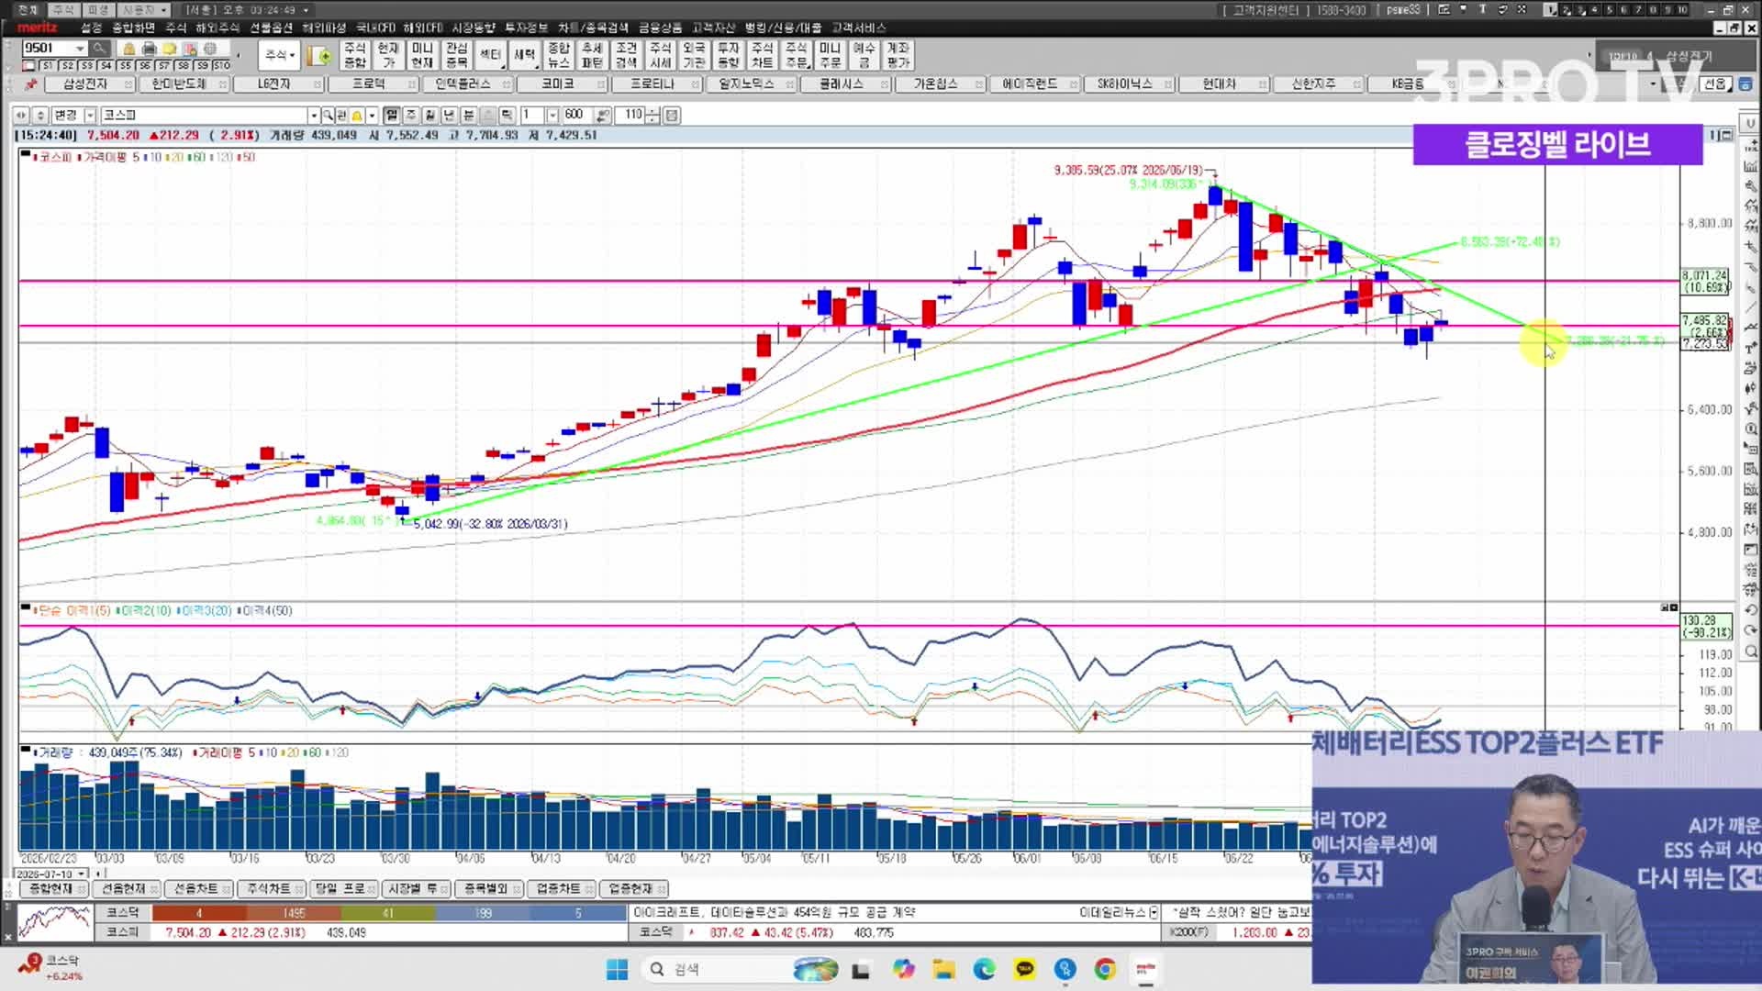Expand the bell alert dropdown arrow
1762x991 pixels.
coord(372,116)
